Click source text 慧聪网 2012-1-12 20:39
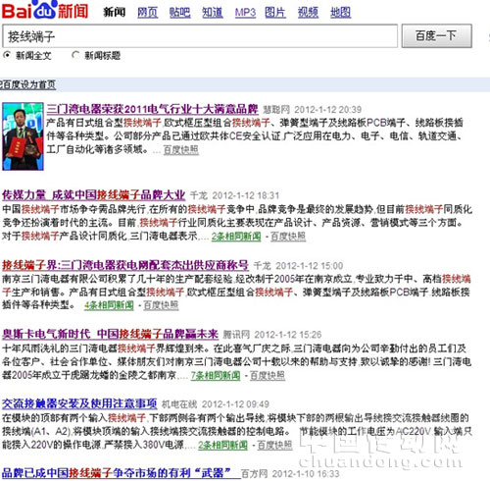 [313, 110]
